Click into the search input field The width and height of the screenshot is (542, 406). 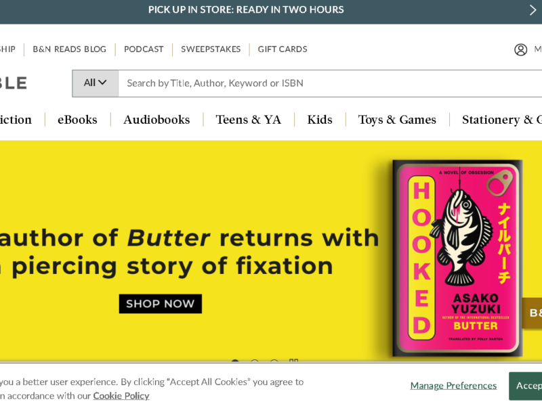point(325,83)
